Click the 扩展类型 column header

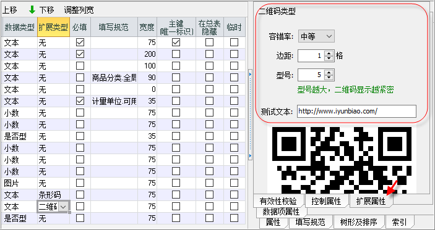(x=53, y=27)
